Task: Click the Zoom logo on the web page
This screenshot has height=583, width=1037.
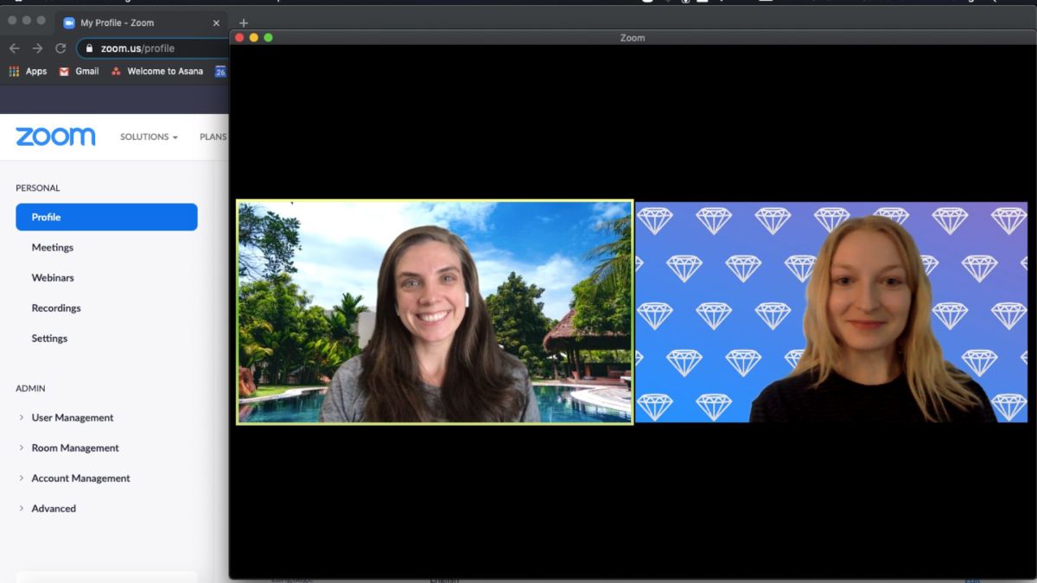Action: click(55, 136)
